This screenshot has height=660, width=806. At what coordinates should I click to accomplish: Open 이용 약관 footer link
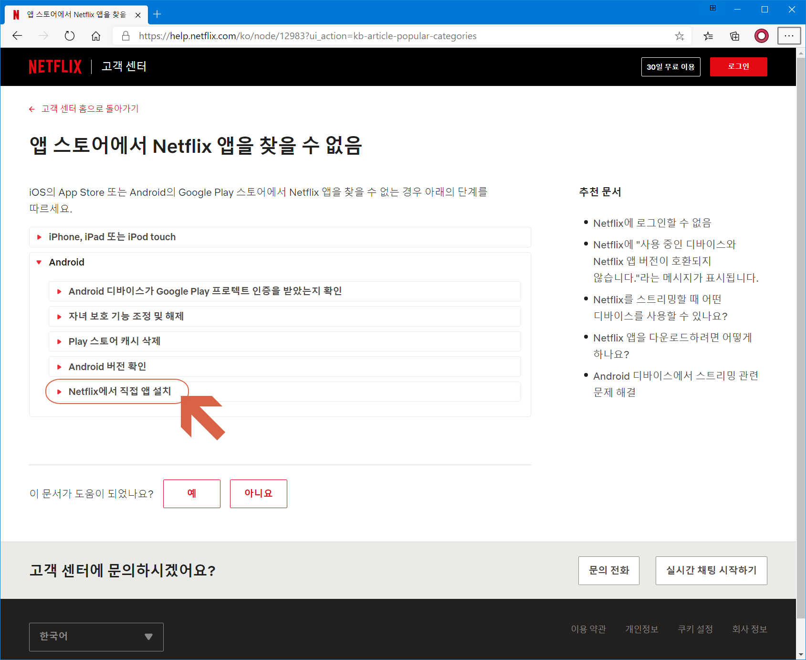[588, 629]
